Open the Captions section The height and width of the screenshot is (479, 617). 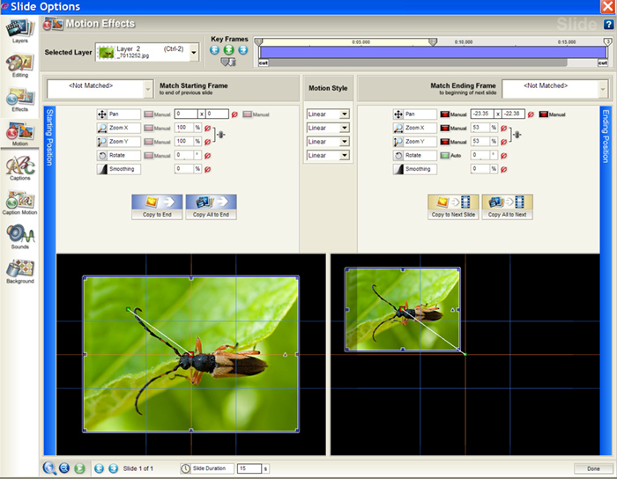pyautogui.click(x=19, y=168)
